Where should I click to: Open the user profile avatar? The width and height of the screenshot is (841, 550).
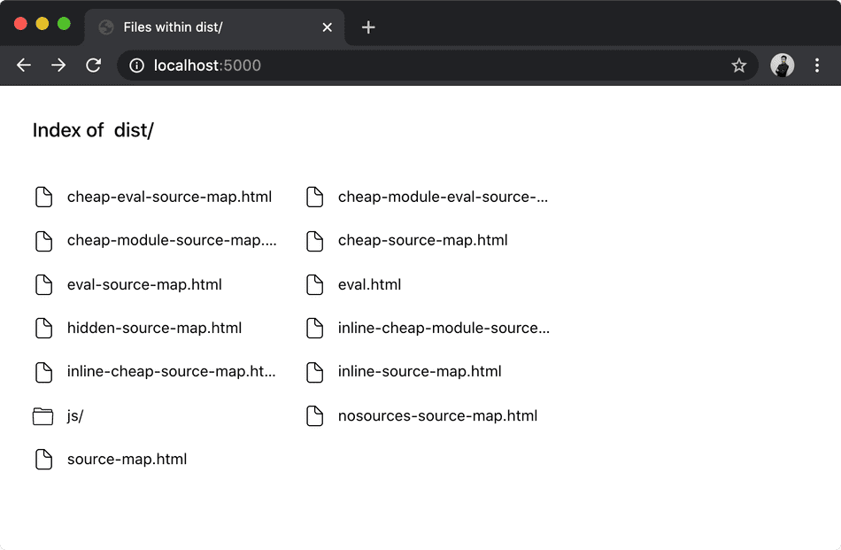[x=782, y=66]
